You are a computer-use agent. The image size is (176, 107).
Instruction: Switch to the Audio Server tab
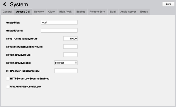(x=128, y=12)
